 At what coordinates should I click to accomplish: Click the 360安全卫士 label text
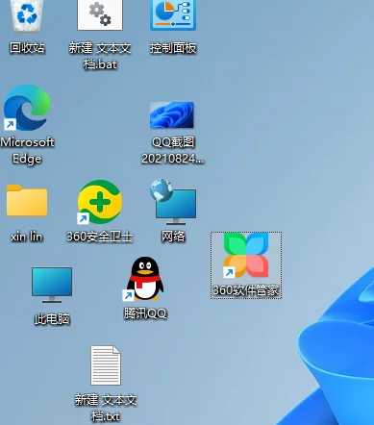pos(99,237)
